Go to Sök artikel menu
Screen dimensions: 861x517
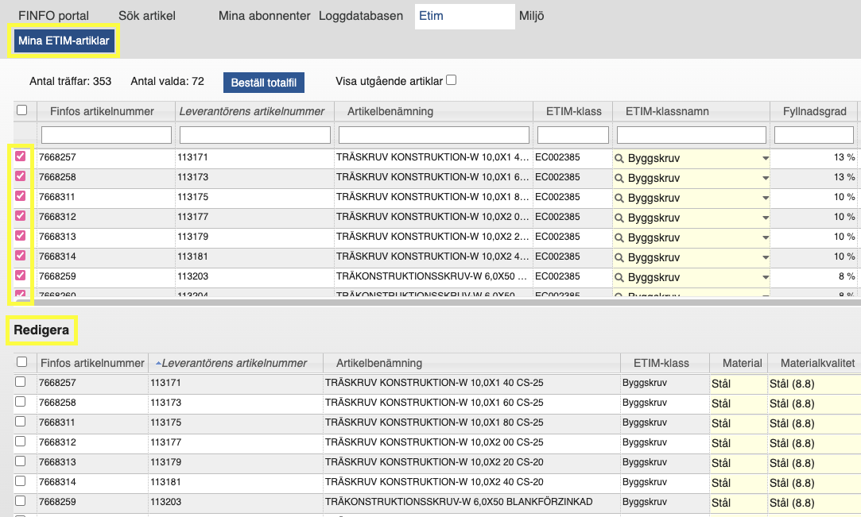click(x=146, y=16)
